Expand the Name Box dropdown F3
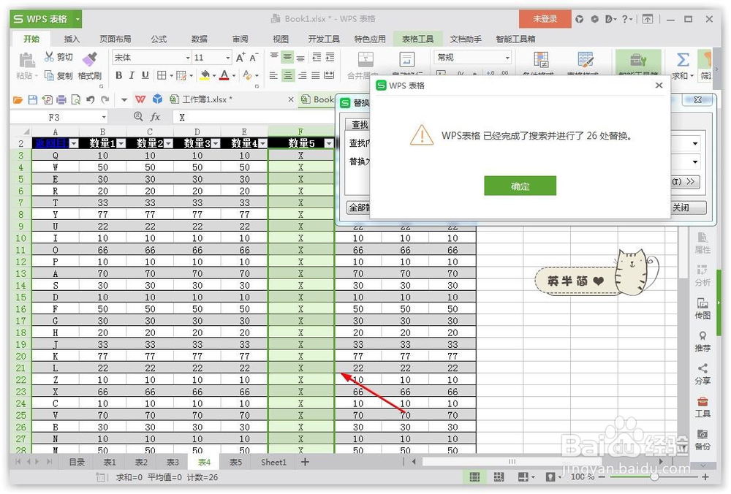Screen dimensions: 731x494 pyautogui.click(x=104, y=117)
